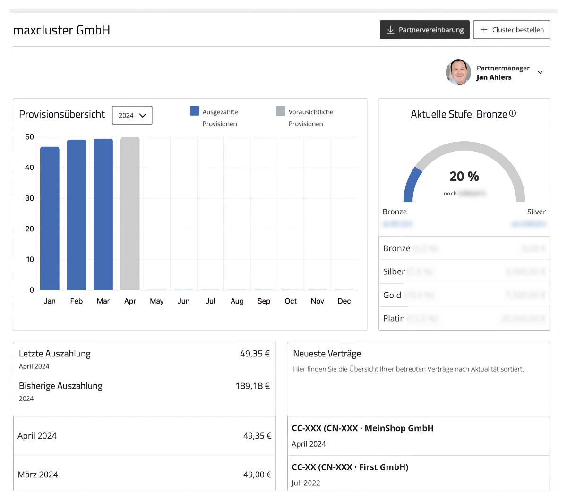Open contract CC-XXX MeinShop GmbH
Viewport: 567px width, 500px height.
419,435
